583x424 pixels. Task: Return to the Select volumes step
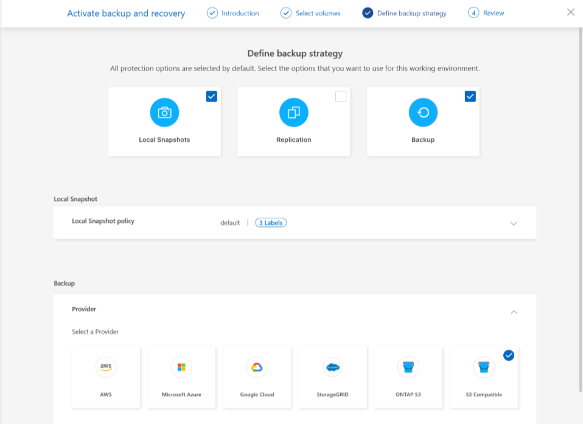(310, 13)
